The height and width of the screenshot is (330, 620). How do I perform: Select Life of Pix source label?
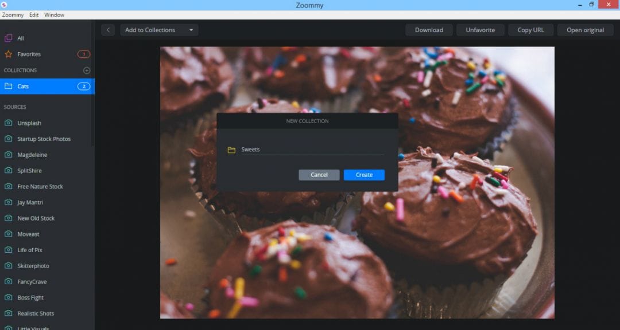click(30, 249)
